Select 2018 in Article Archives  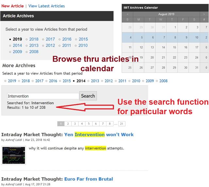(34, 39)
